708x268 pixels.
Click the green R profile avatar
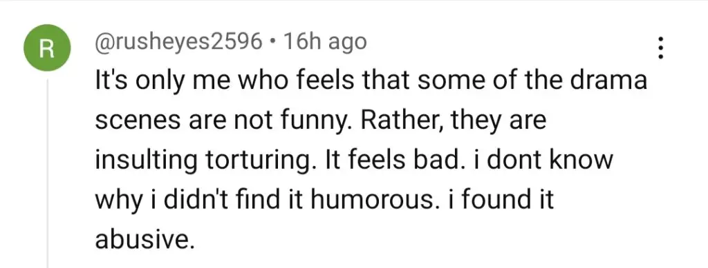[x=48, y=48]
